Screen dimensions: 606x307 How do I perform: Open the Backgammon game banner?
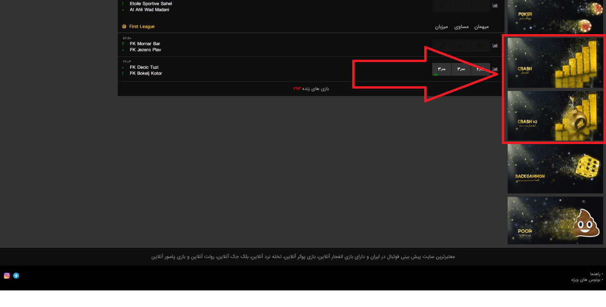click(555, 169)
